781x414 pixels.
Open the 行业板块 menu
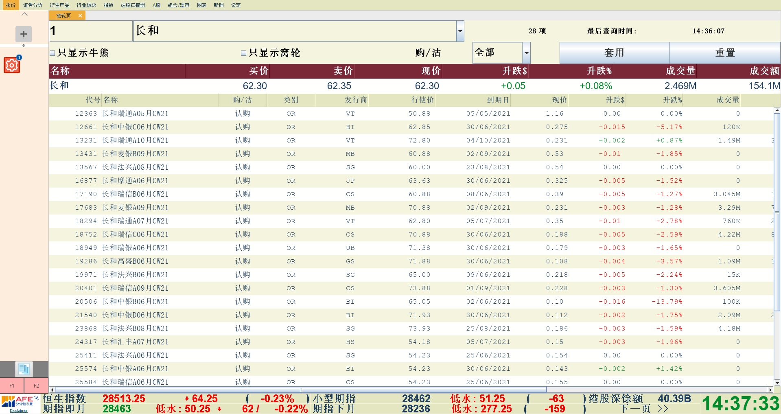[86, 5]
